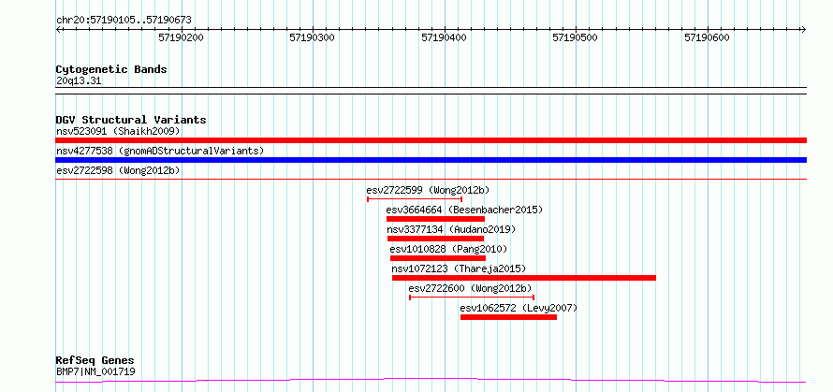The width and height of the screenshot is (833, 392).
Task: Open the esv3664664 (Besenbacher2015) variant label
Action: [x=465, y=210]
